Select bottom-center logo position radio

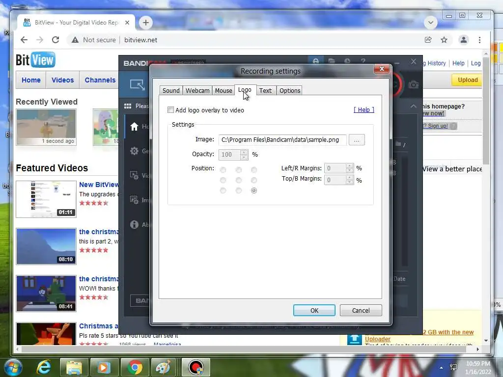click(x=238, y=190)
